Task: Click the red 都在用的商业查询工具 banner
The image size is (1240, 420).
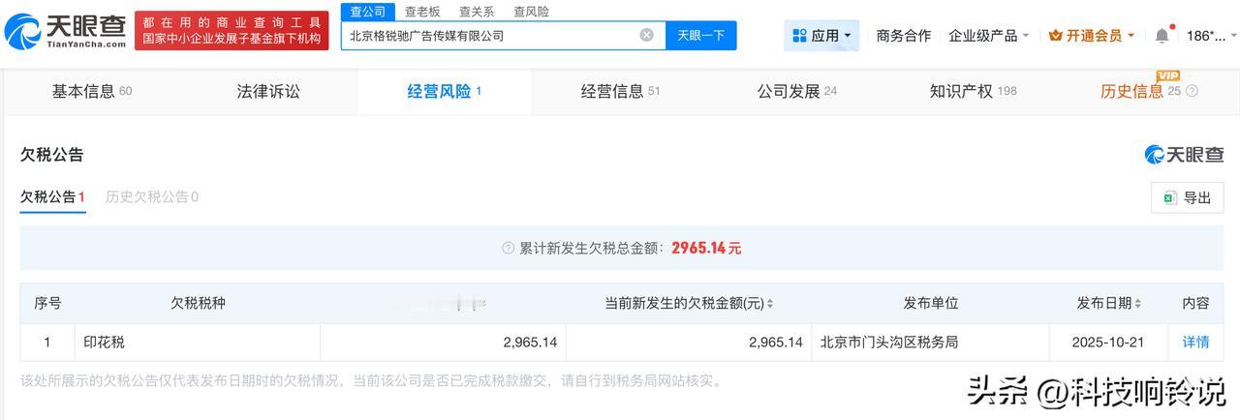Action: click(x=232, y=31)
